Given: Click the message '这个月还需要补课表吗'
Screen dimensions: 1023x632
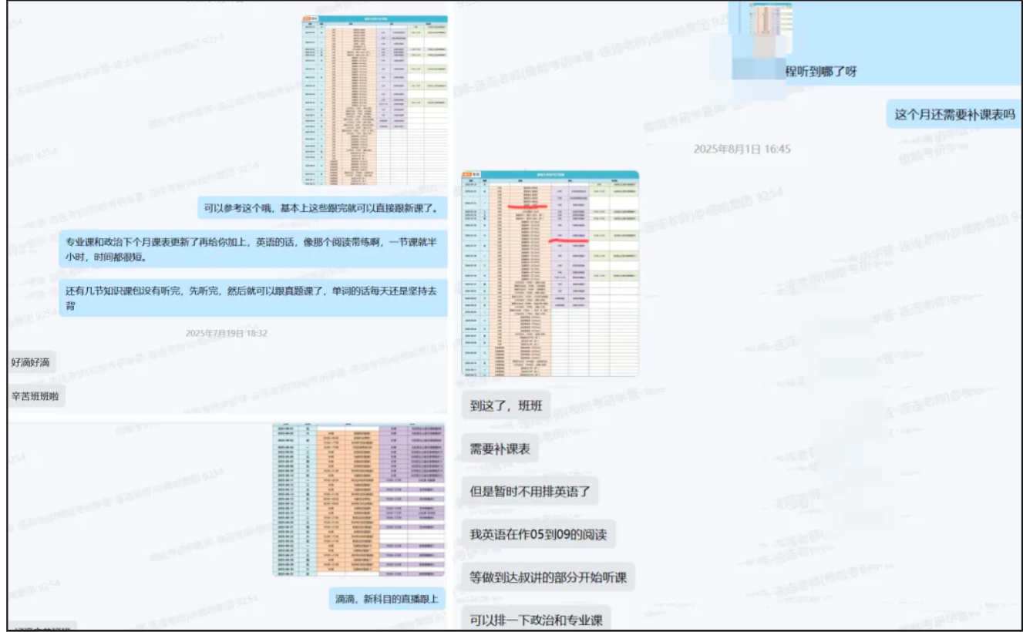Looking at the screenshot, I should click(x=954, y=115).
